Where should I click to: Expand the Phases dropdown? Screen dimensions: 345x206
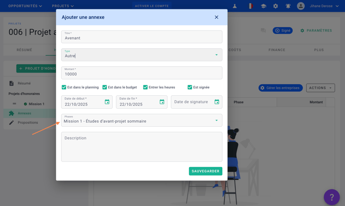click(217, 120)
